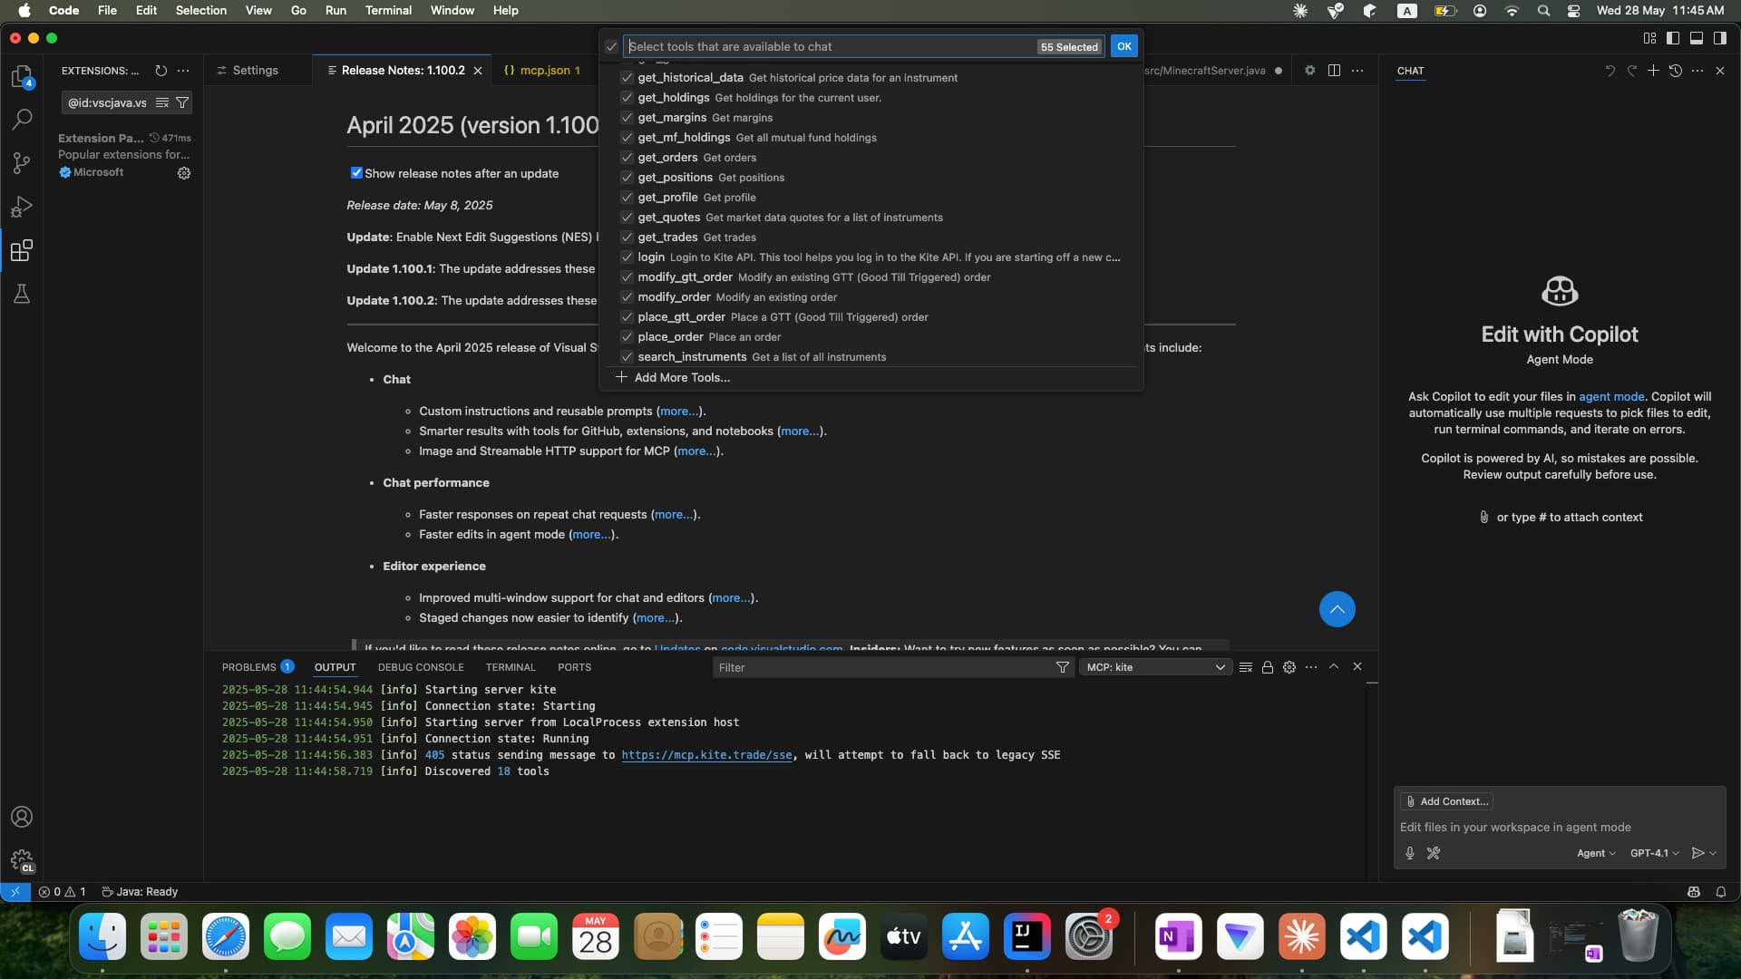The height and width of the screenshot is (979, 1741).
Task: Send the chat message arrow
Action: [1697, 853]
